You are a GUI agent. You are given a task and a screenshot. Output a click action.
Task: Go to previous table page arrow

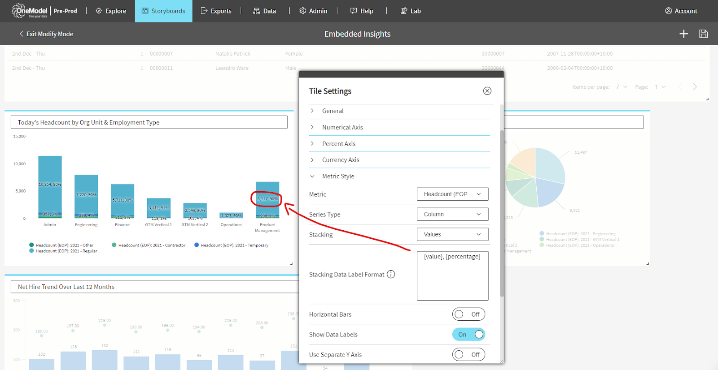680,87
